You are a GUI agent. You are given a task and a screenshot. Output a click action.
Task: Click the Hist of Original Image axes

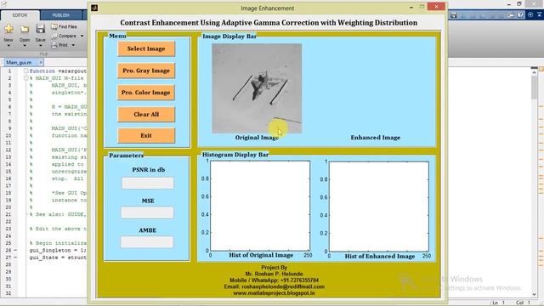pos(260,206)
